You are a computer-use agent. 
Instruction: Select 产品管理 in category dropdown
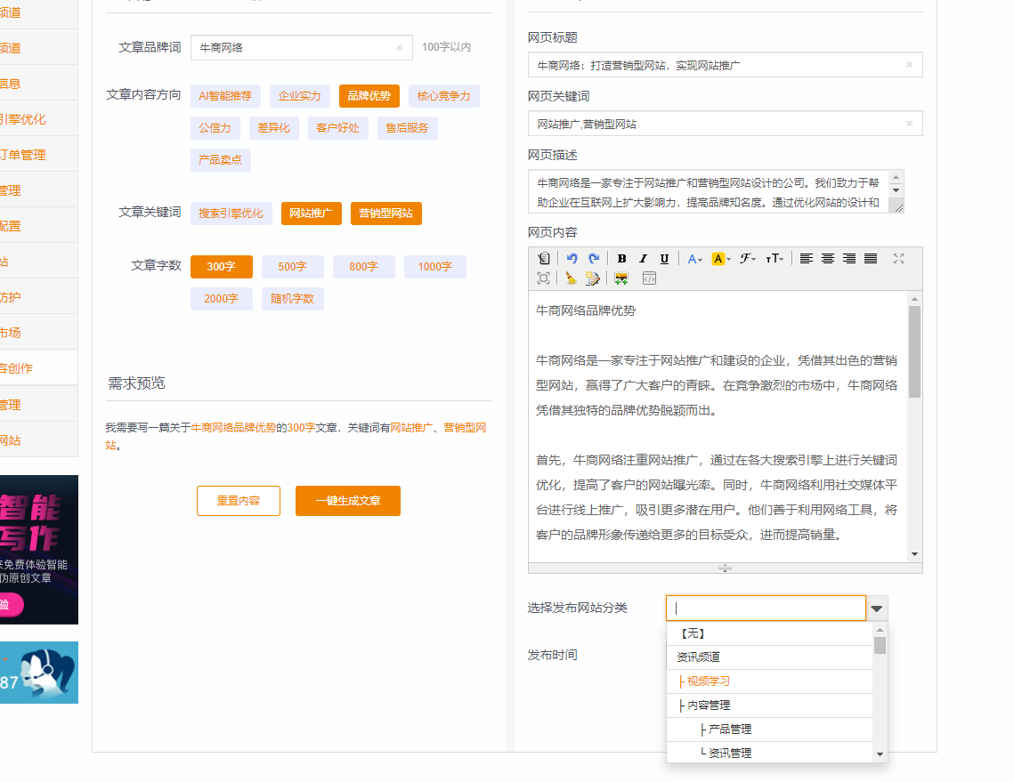coord(769,729)
